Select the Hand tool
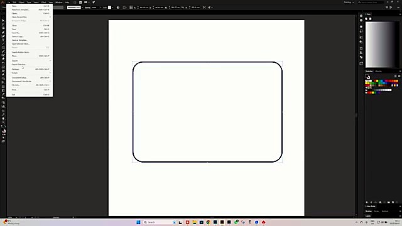The height and width of the screenshot is (226, 402). click(3, 119)
